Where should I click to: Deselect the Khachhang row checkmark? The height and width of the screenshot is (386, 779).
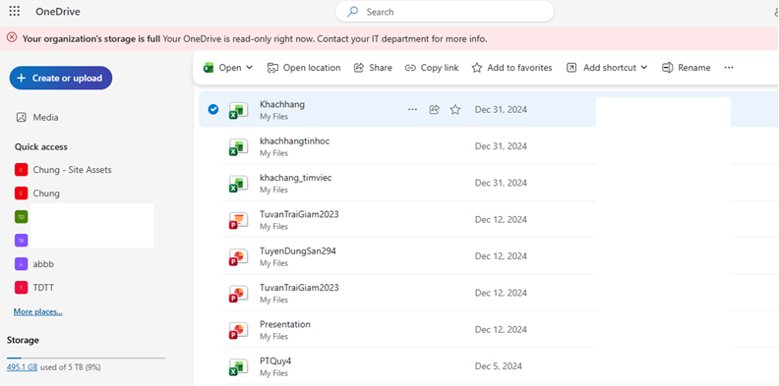pyautogui.click(x=213, y=110)
